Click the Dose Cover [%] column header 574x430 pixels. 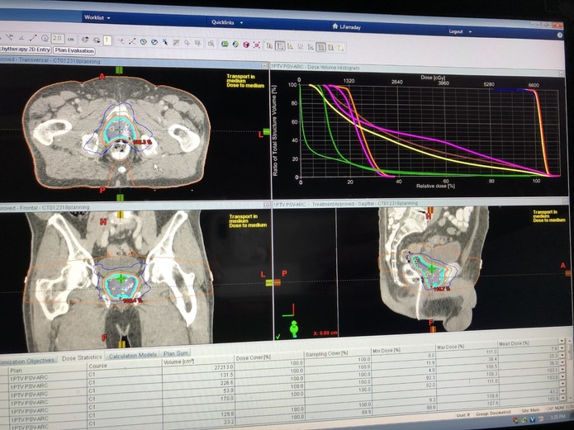pyautogui.click(x=269, y=357)
